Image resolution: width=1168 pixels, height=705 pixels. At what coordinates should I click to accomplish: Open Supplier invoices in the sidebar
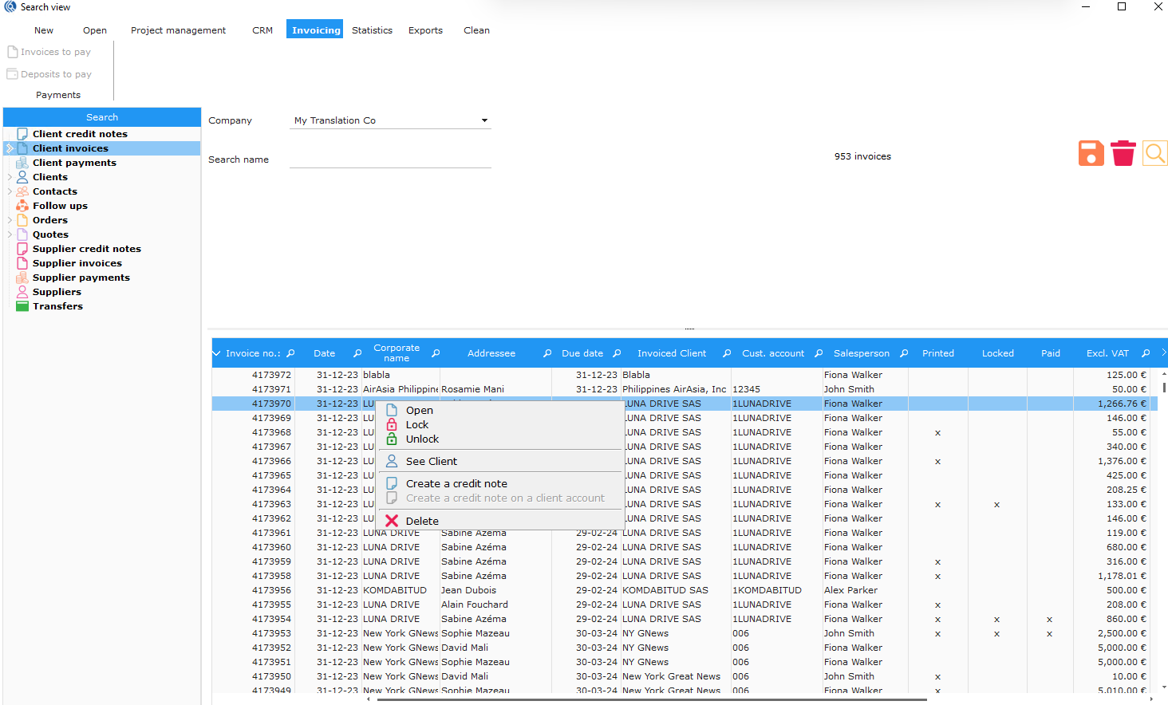(x=77, y=263)
